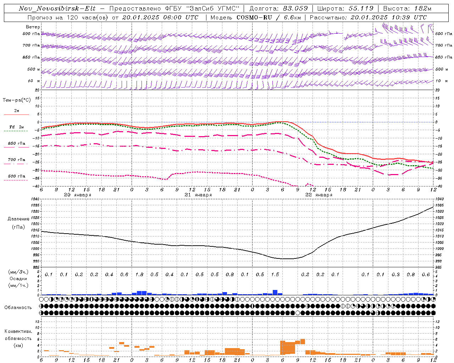This screenshot has width=454, height=363.
Task: Click the (мм/3ч.) units label
Action: 18,272
